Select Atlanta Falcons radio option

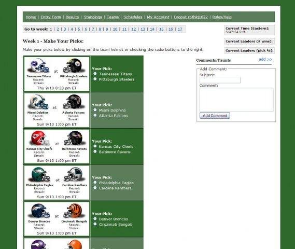tap(95, 115)
